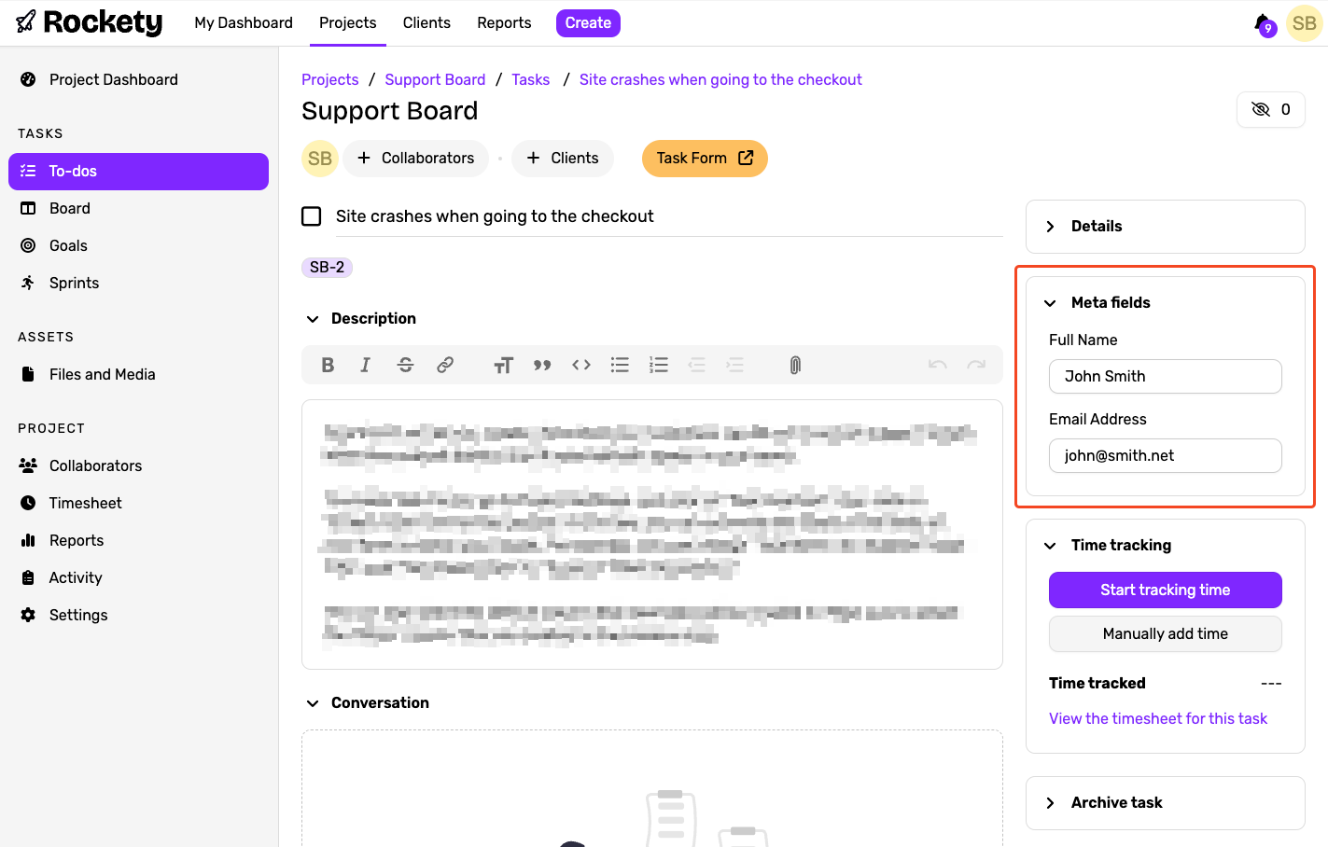Toggle the watchers eye-off button
This screenshot has width=1328, height=847.
point(1271,109)
